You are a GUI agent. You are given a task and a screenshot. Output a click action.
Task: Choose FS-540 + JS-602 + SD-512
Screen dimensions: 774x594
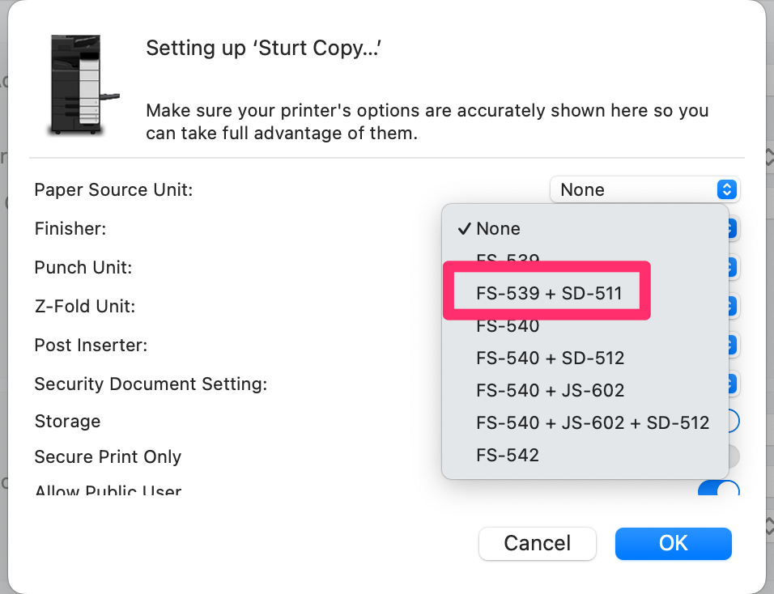click(593, 422)
